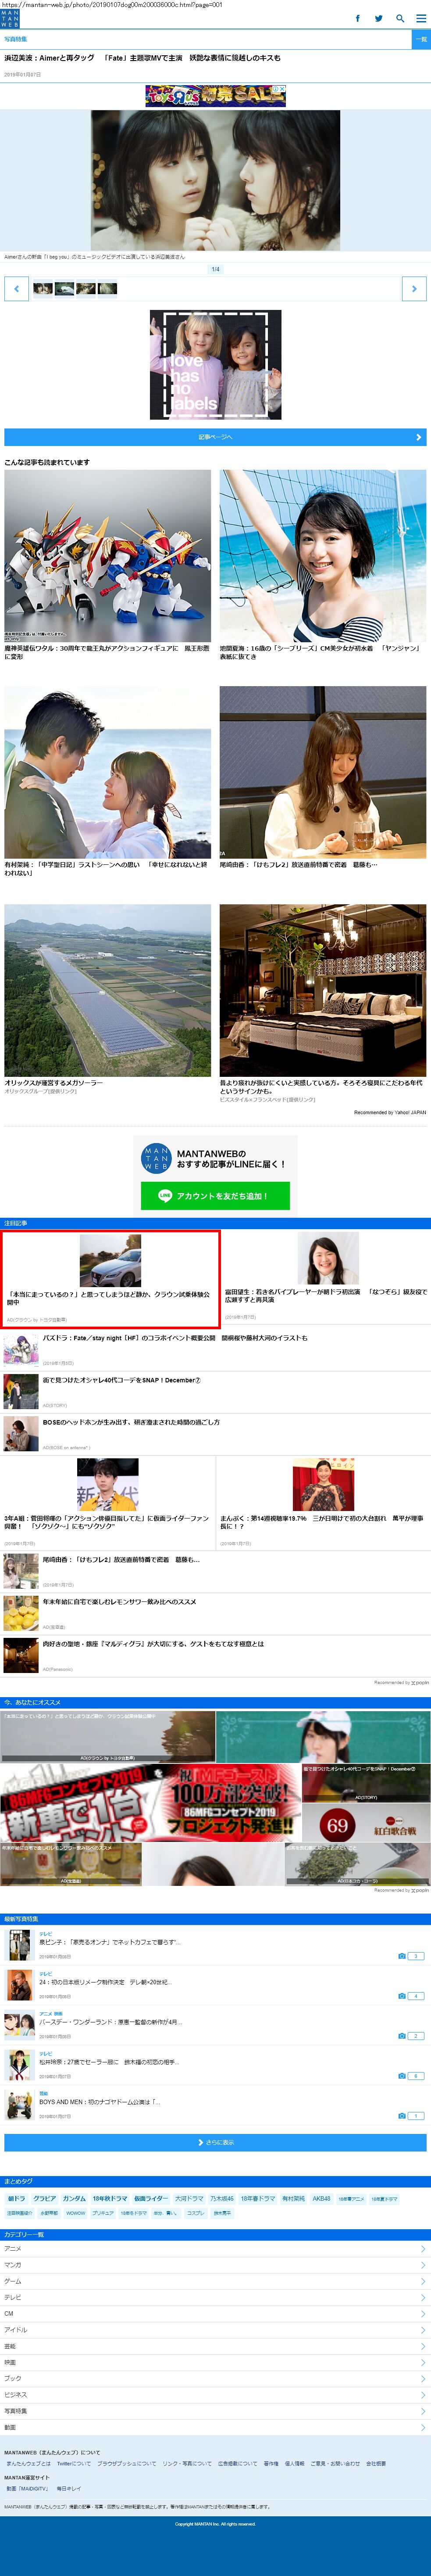
Task: Select the second gallery thumbnail under the photo
Action: click(x=64, y=289)
